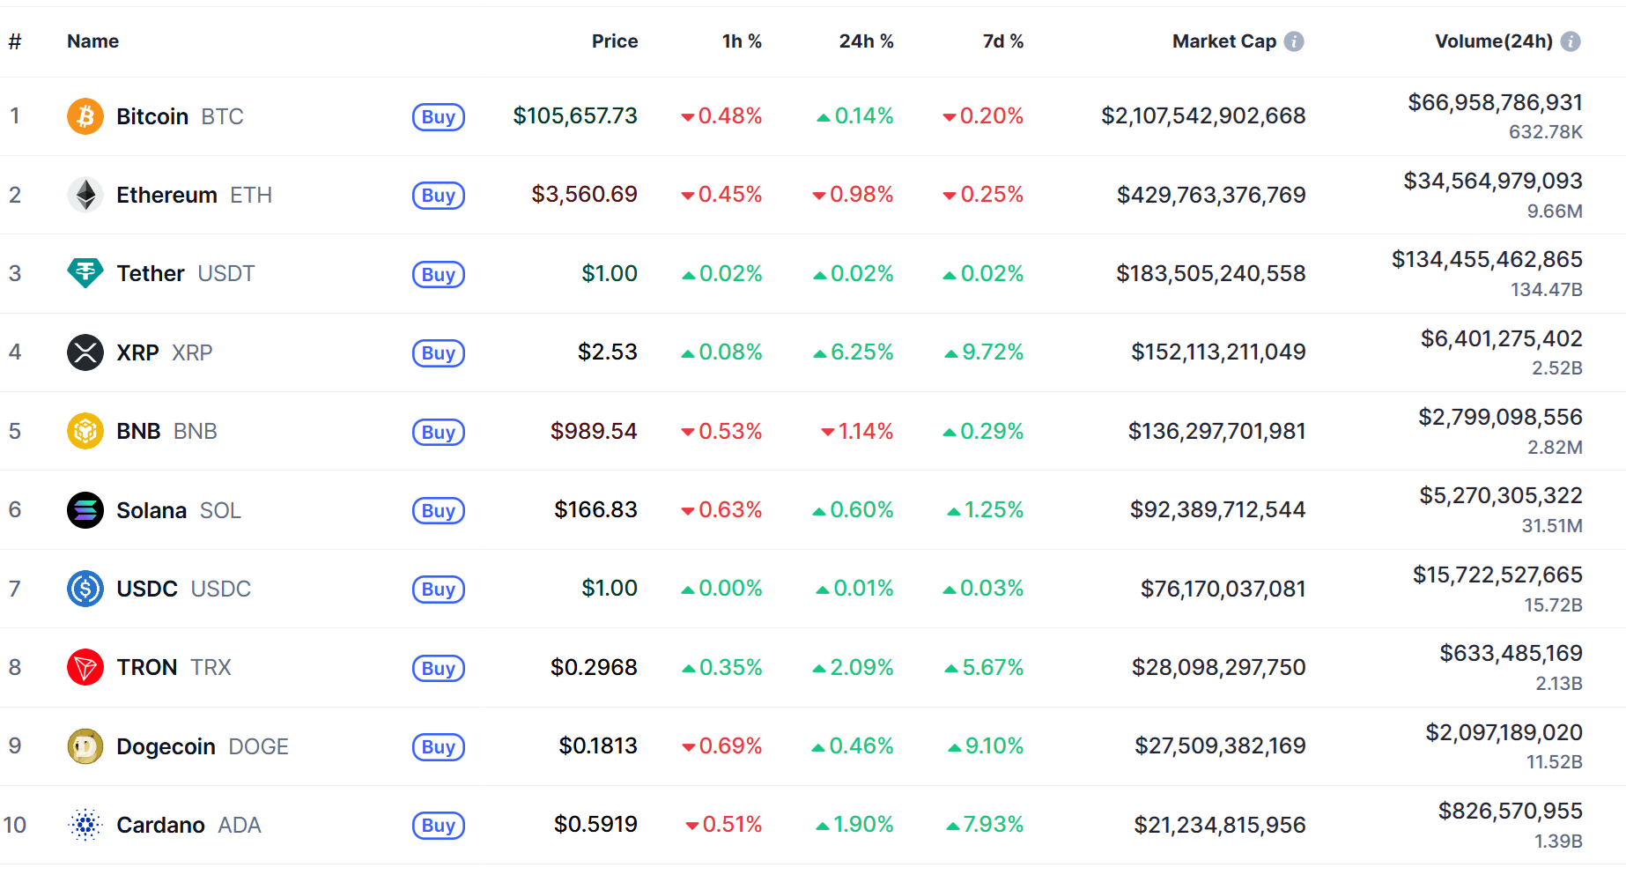Image resolution: width=1626 pixels, height=875 pixels.
Task: Click the Cardano logo icon
Action: 85,825
